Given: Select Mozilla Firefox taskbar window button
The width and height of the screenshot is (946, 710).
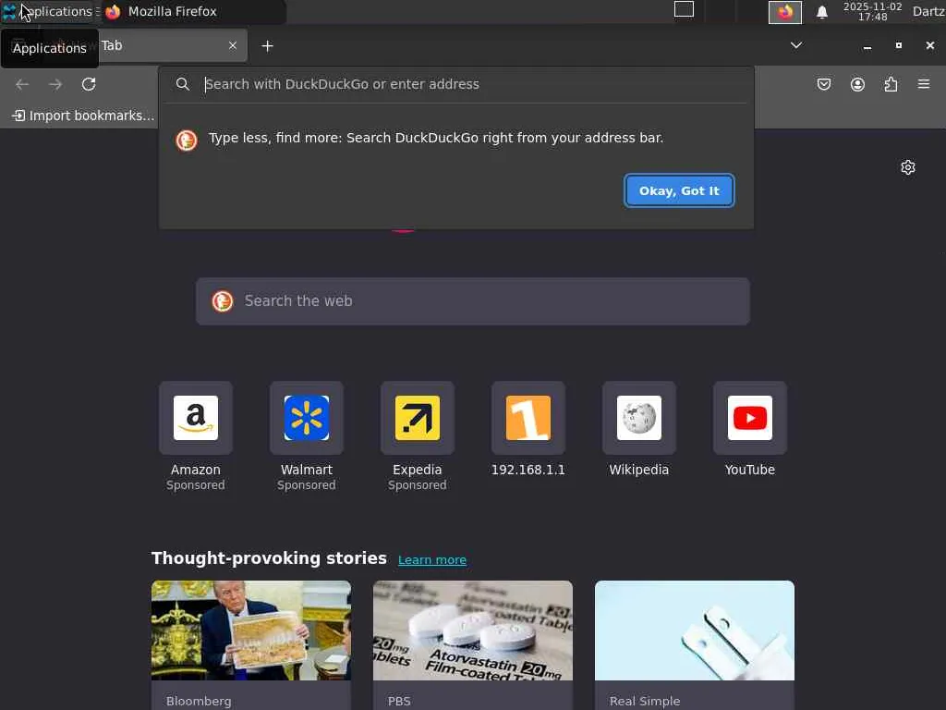Looking at the screenshot, I should tap(192, 11).
